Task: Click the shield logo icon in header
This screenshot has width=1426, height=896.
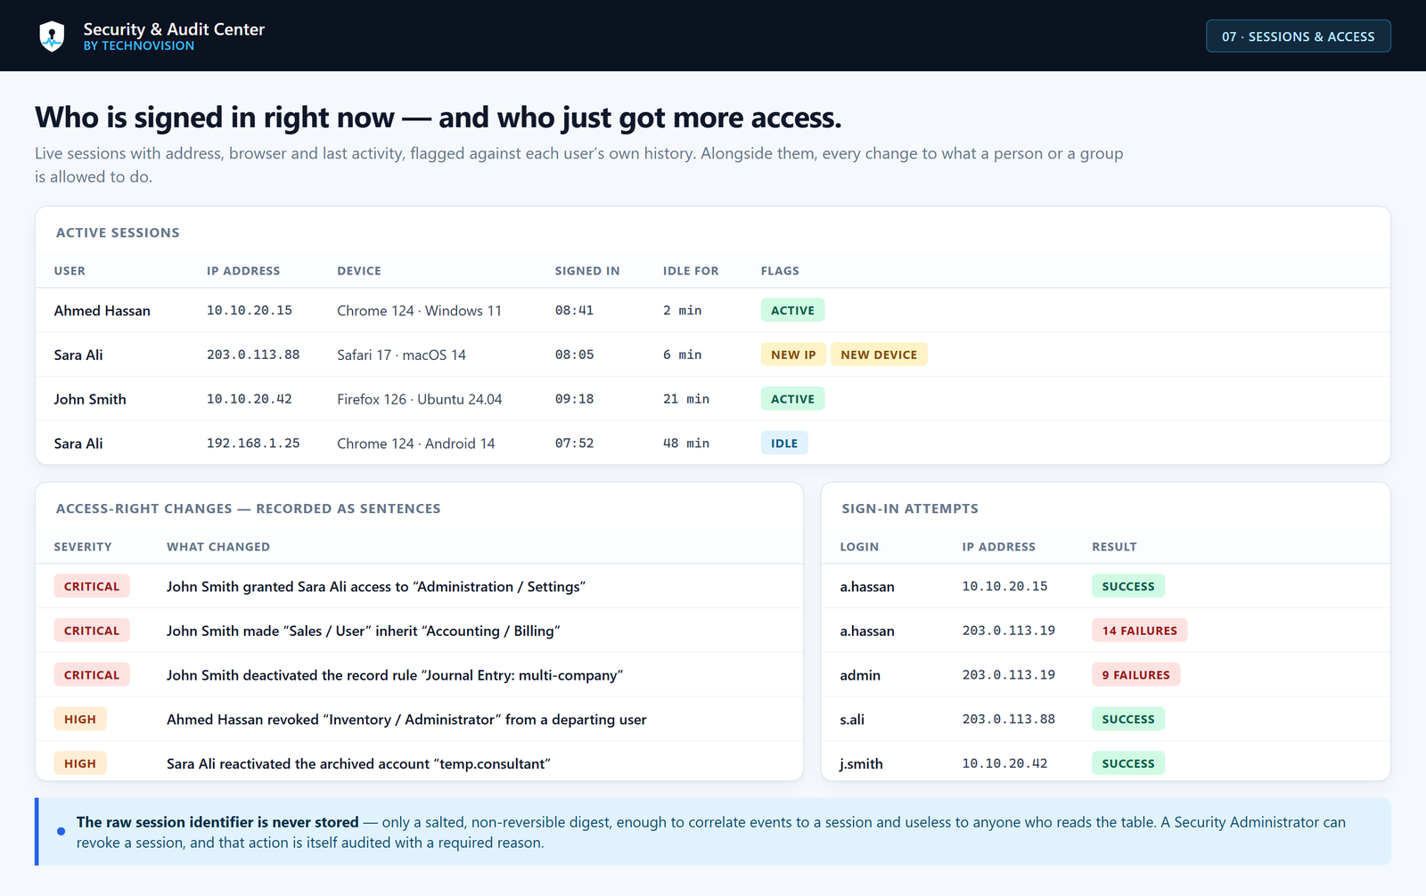Action: click(x=52, y=37)
